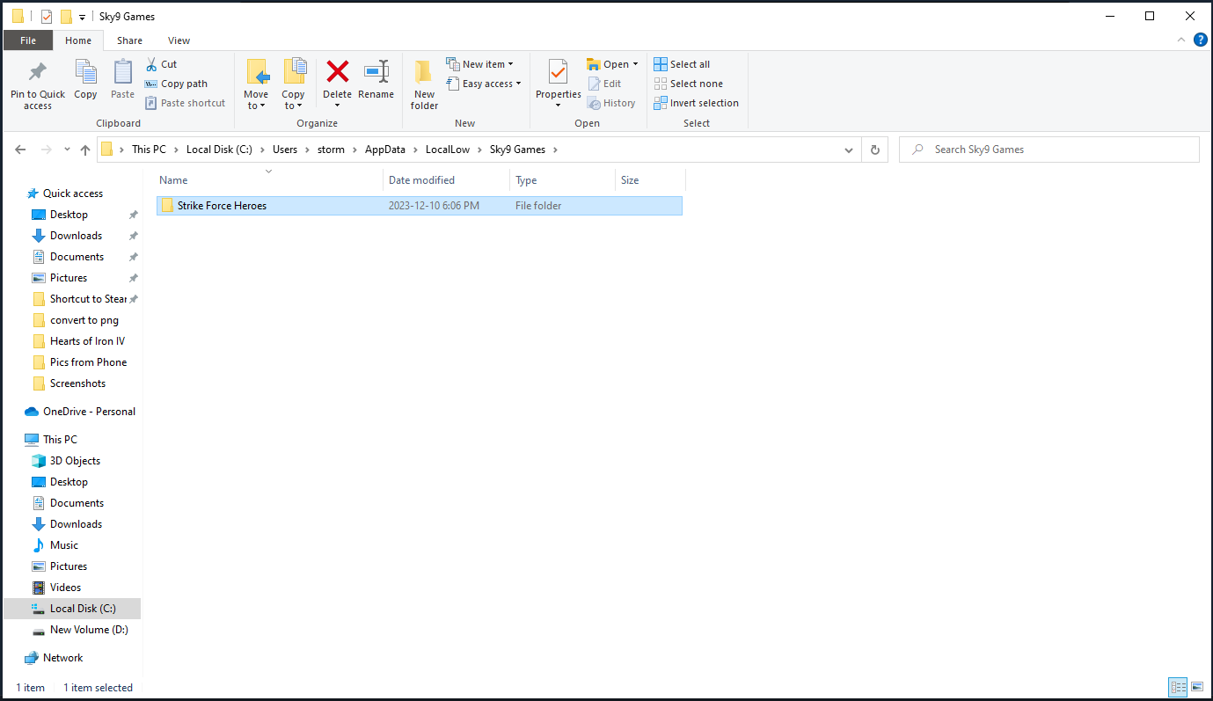Refresh the current folder view

(874, 150)
